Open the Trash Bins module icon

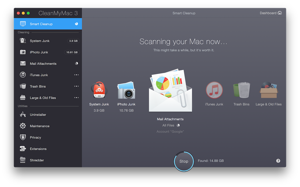pos(22,86)
